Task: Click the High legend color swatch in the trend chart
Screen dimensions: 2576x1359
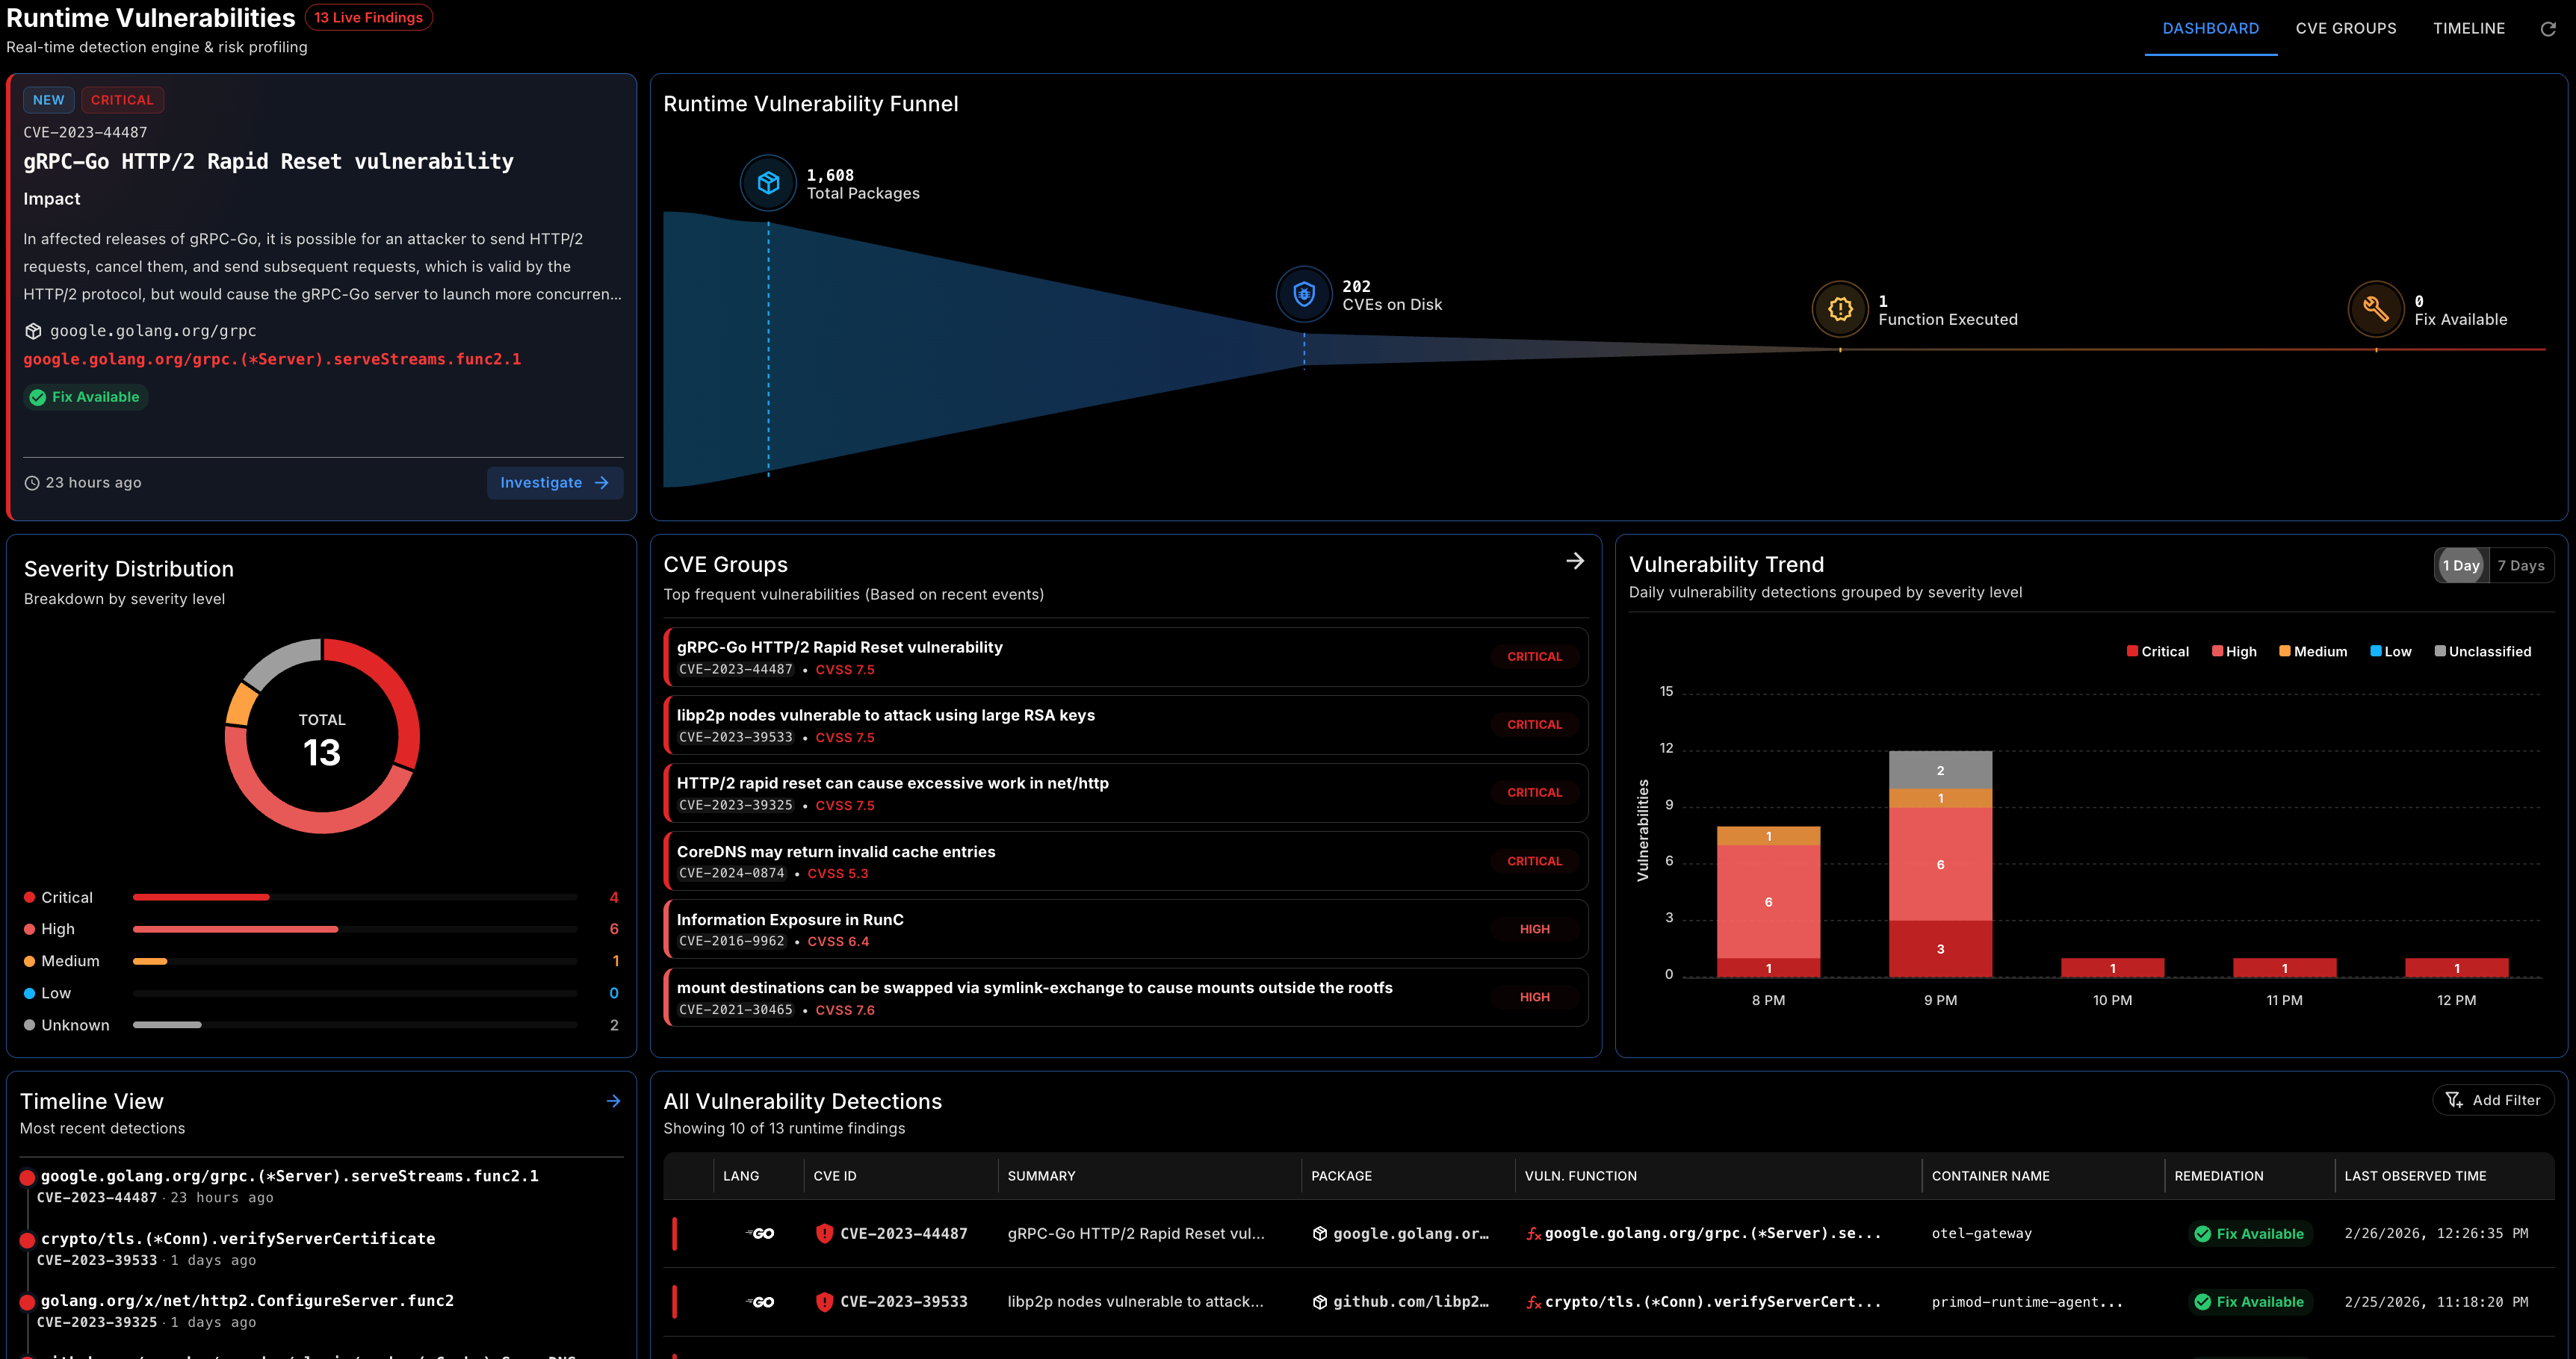Action: [x=2218, y=650]
